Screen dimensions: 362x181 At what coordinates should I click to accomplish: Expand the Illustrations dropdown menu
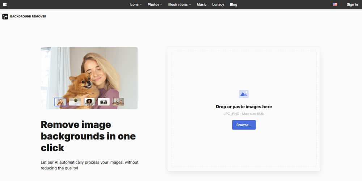(x=180, y=4)
